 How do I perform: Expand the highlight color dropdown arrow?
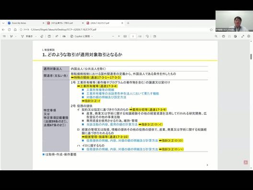[x=16, y=36]
